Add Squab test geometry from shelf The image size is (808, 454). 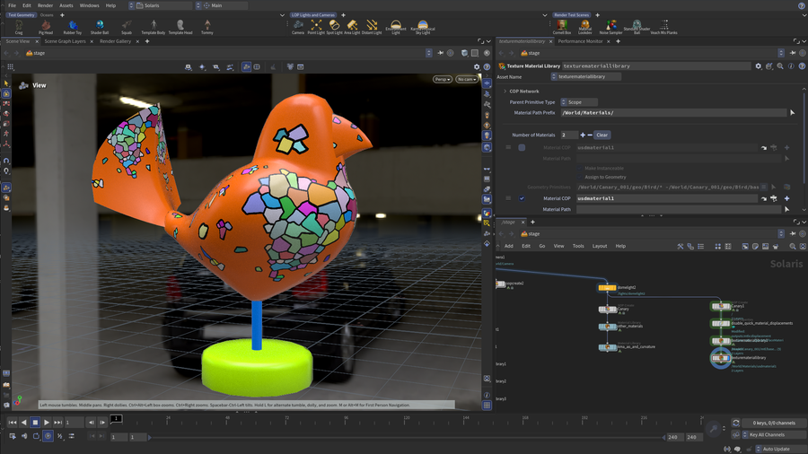coord(127,27)
